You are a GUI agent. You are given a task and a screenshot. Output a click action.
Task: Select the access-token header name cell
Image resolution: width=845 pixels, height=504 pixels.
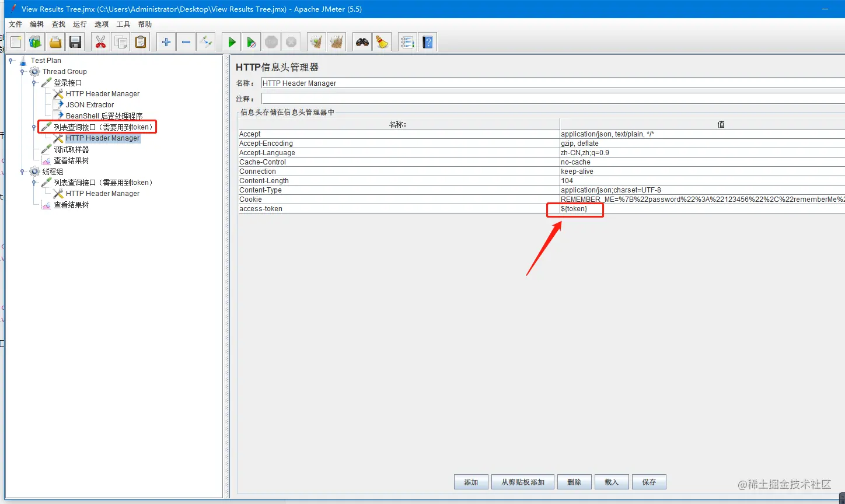[x=399, y=209]
